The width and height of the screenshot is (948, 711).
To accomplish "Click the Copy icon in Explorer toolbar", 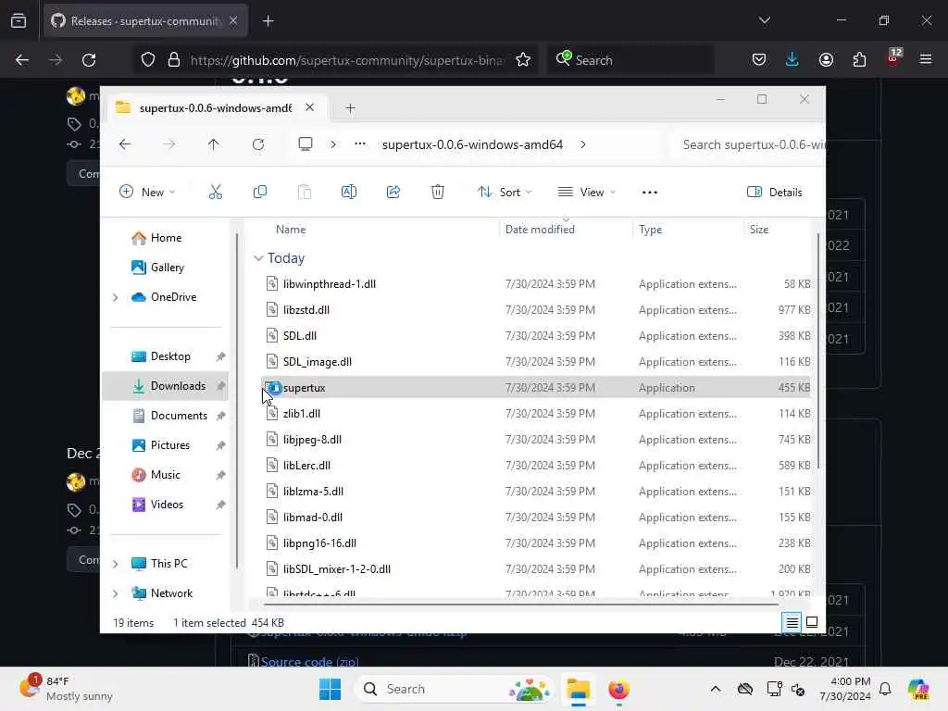I will [x=260, y=193].
